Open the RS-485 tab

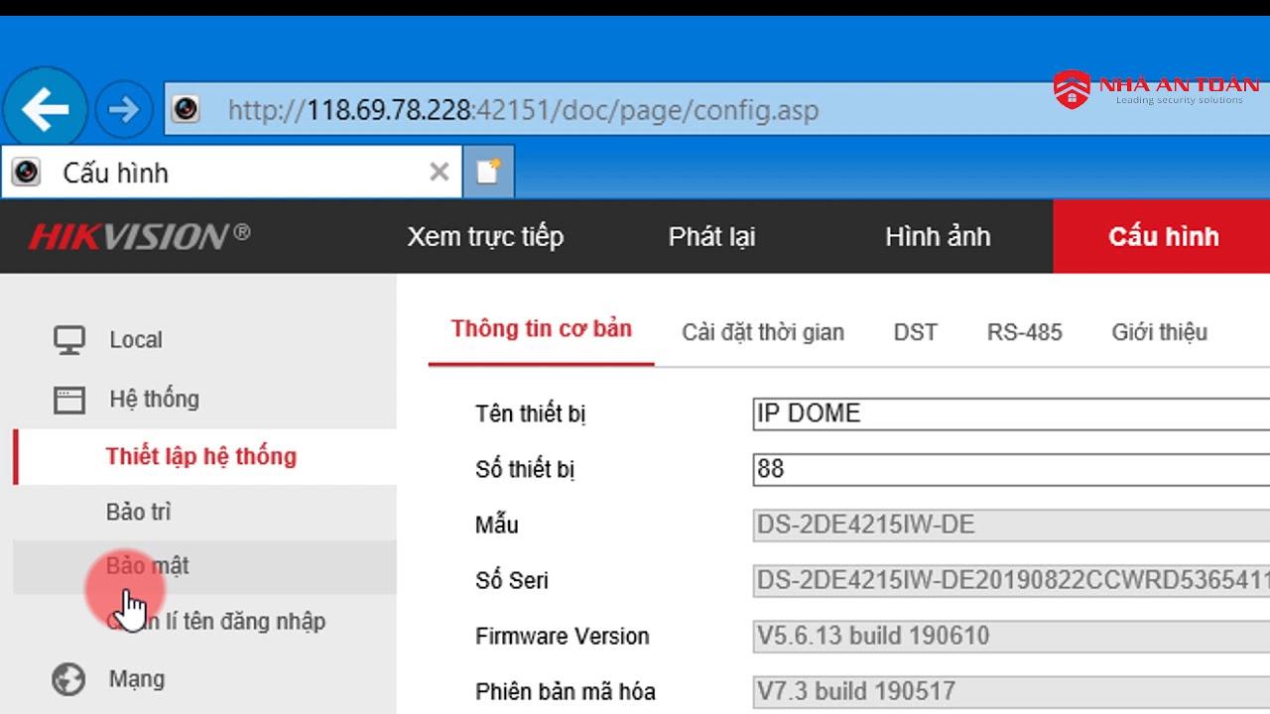(1024, 332)
